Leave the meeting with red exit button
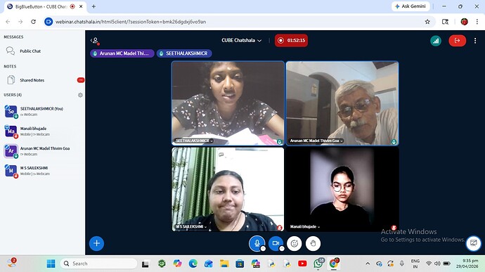 click(x=457, y=41)
